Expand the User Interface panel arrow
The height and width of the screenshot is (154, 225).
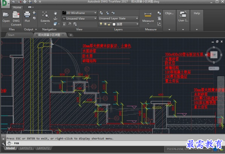[183, 30]
